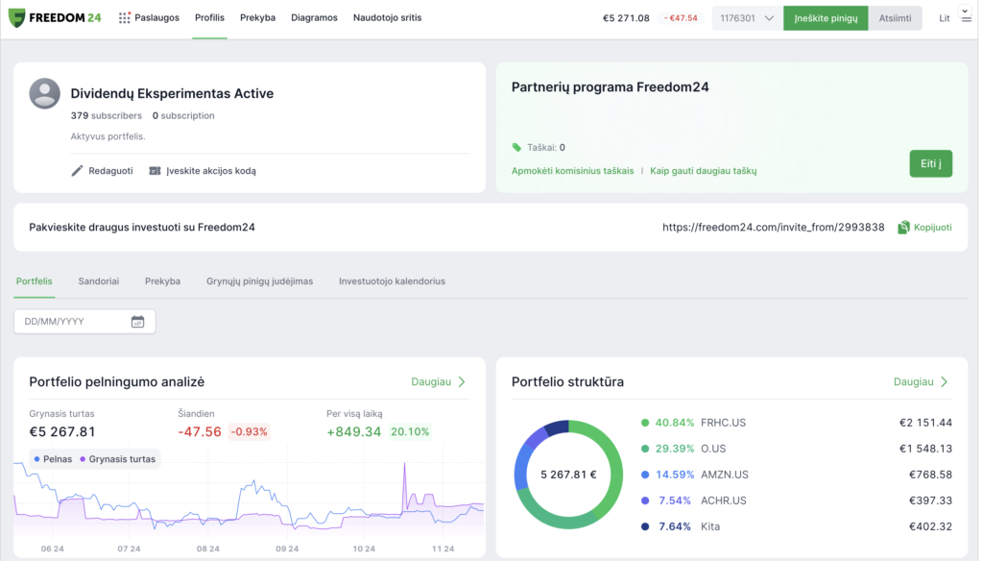Open the Paslaugos menu
Viewport: 983px width, 561px height.
tap(156, 17)
